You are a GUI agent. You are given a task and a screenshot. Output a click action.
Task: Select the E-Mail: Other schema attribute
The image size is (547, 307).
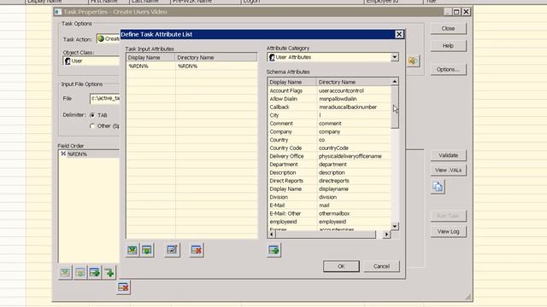pos(329,213)
